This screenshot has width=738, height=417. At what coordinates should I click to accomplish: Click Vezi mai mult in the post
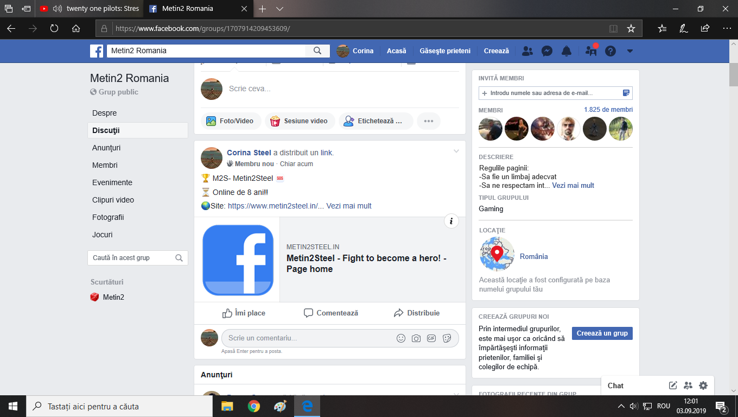tap(349, 206)
